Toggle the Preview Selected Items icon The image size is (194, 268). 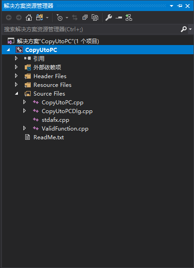(119, 17)
